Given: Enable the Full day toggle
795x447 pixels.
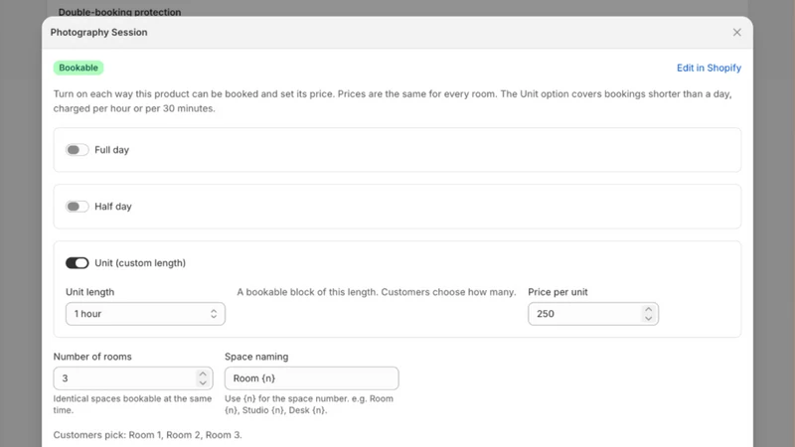Looking at the screenshot, I should 78,150.
